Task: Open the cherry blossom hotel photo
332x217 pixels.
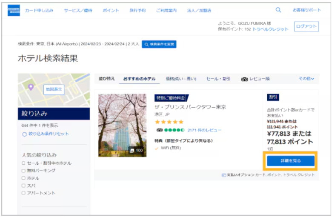Action: click(123, 126)
